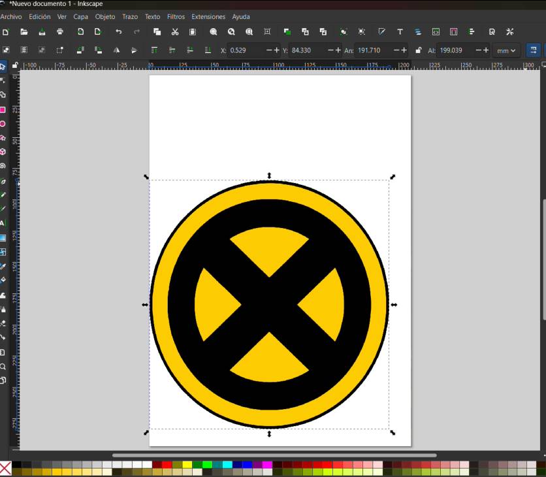Select the Spiral tool
Image resolution: width=546 pixels, height=477 pixels.
tap(3, 166)
